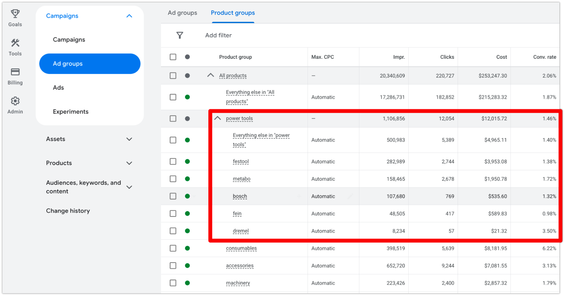Image resolution: width=566 pixels, height=296 pixels.
Task: Check the consumables row checkbox
Action: [173, 248]
